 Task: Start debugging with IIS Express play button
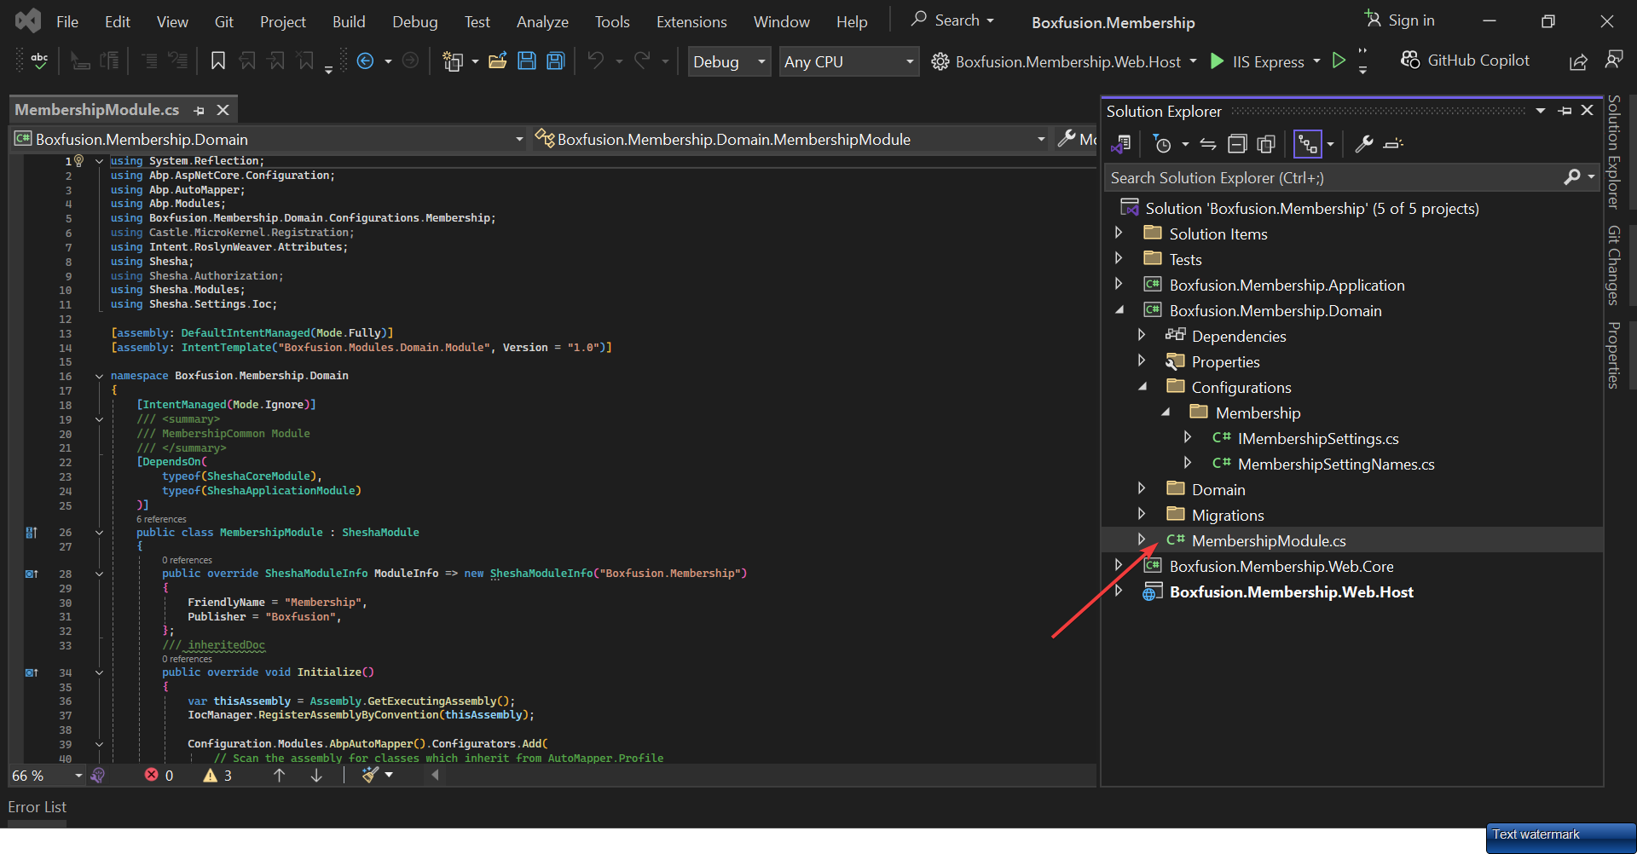click(1218, 61)
